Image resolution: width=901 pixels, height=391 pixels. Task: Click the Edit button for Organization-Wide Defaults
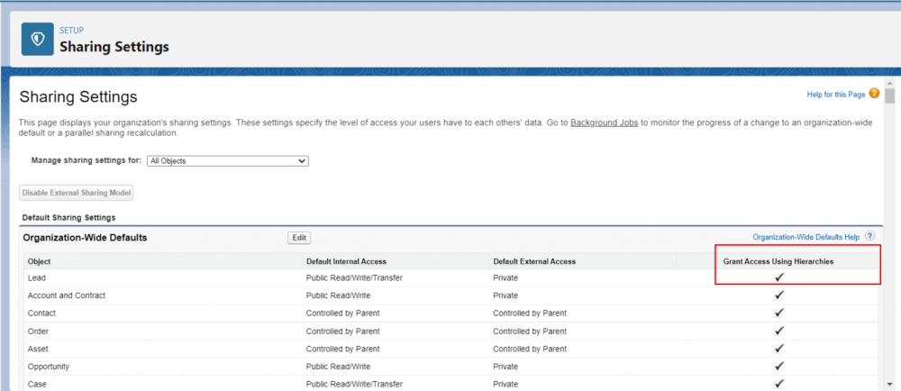pyautogui.click(x=299, y=238)
